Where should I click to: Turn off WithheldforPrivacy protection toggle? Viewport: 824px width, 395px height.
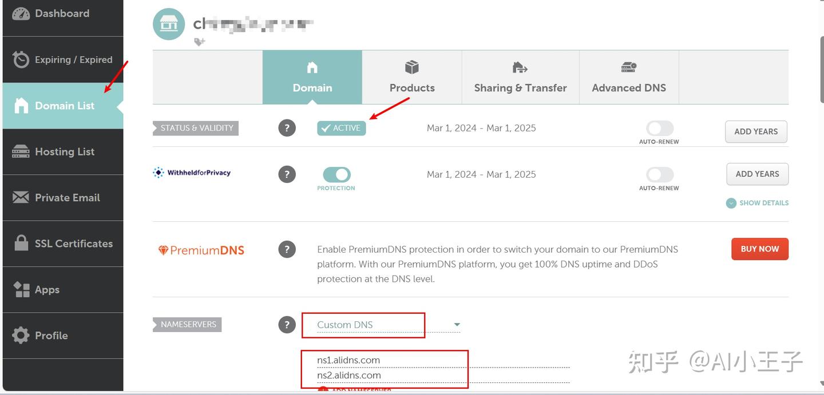[x=336, y=174]
